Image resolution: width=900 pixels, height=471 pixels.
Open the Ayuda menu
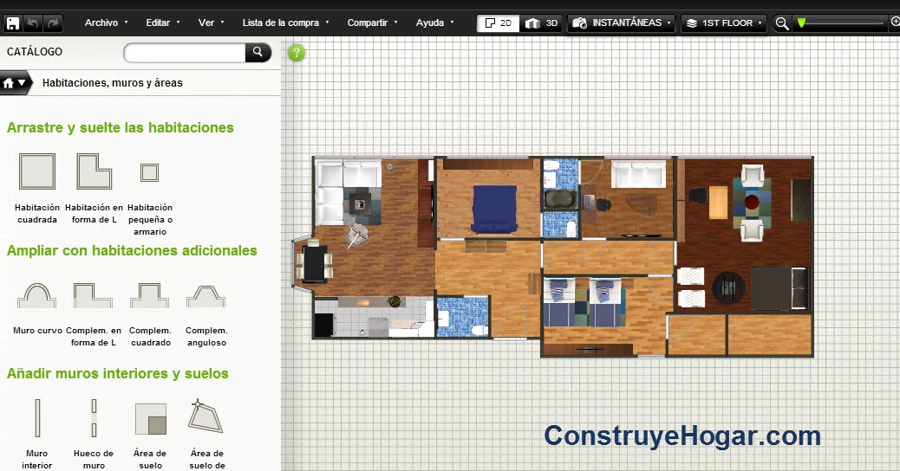click(434, 23)
